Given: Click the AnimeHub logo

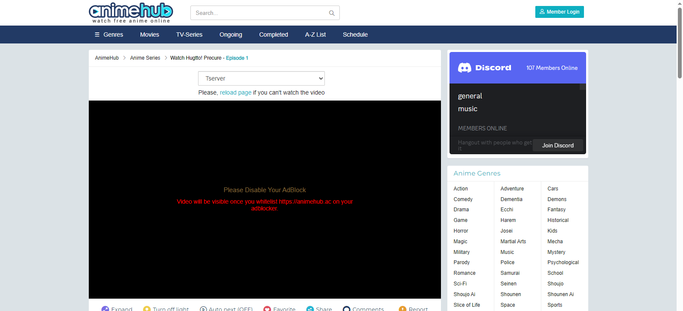Looking at the screenshot, I should pyautogui.click(x=131, y=13).
